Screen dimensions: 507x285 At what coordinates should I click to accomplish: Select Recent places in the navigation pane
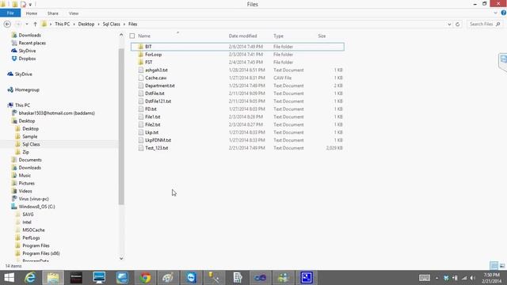tap(32, 43)
